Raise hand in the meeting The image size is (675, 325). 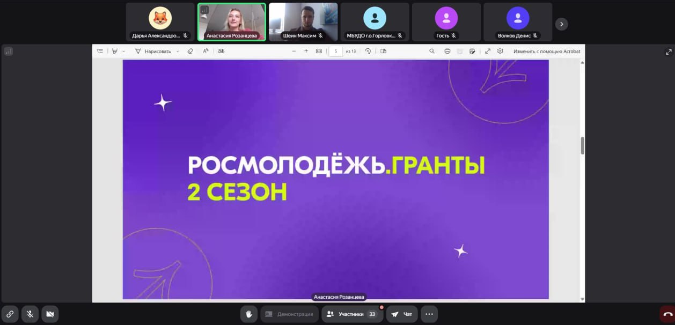tap(249, 314)
